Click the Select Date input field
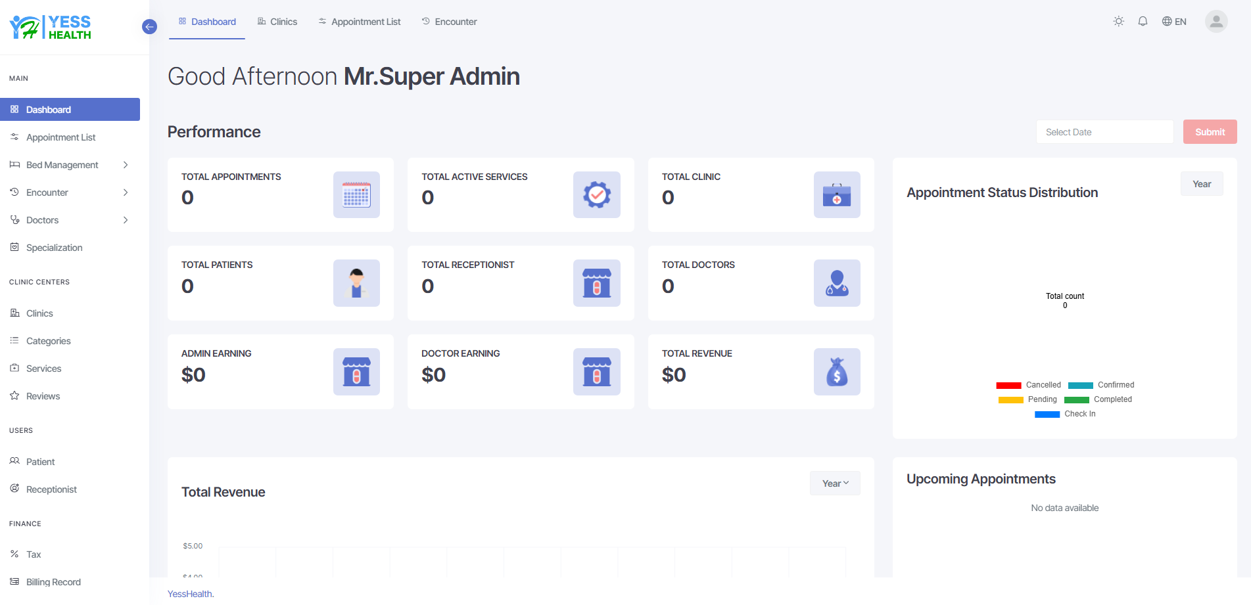1251x605 pixels. pos(1104,132)
